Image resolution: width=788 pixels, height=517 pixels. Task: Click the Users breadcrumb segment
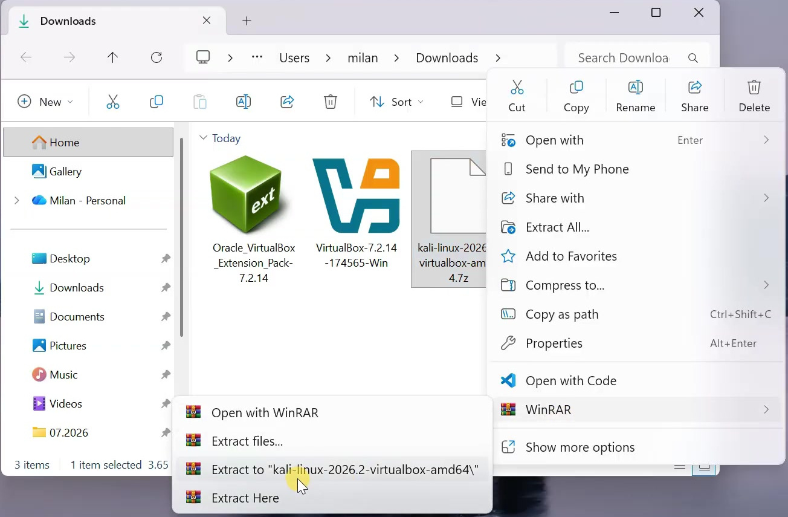pyautogui.click(x=294, y=58)
